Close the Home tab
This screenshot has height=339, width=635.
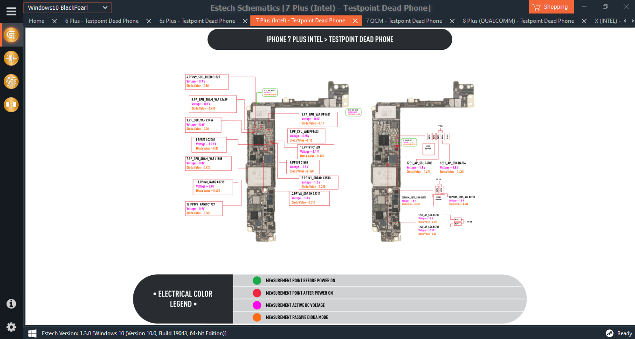55,21
